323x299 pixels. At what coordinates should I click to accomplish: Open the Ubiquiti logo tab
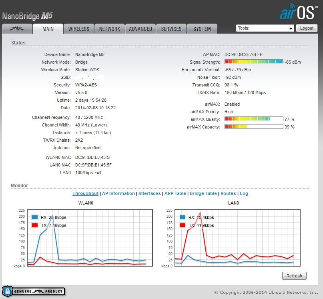click(17, 29)
